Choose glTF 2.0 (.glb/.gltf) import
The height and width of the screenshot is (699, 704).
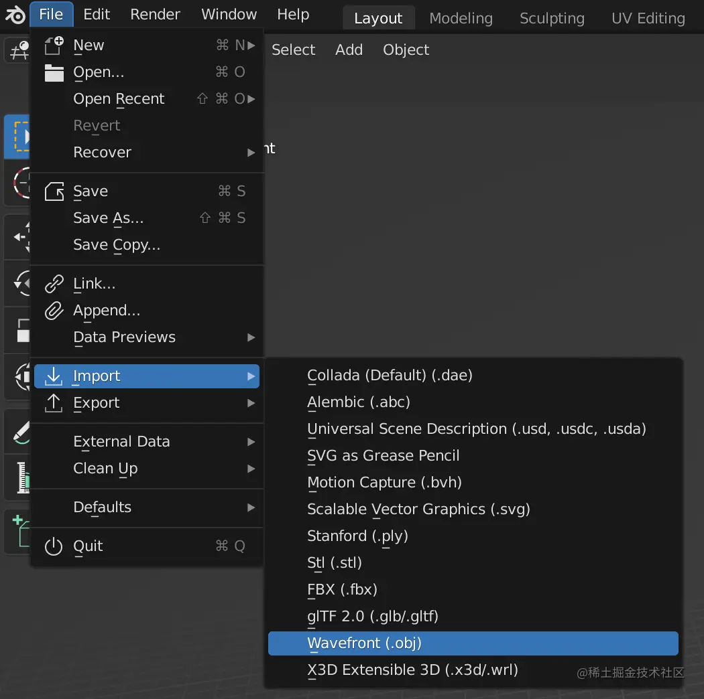click(x=473, y=617)
